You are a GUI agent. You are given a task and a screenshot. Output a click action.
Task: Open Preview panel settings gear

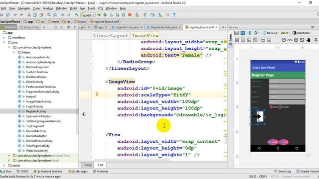[313, 27]
